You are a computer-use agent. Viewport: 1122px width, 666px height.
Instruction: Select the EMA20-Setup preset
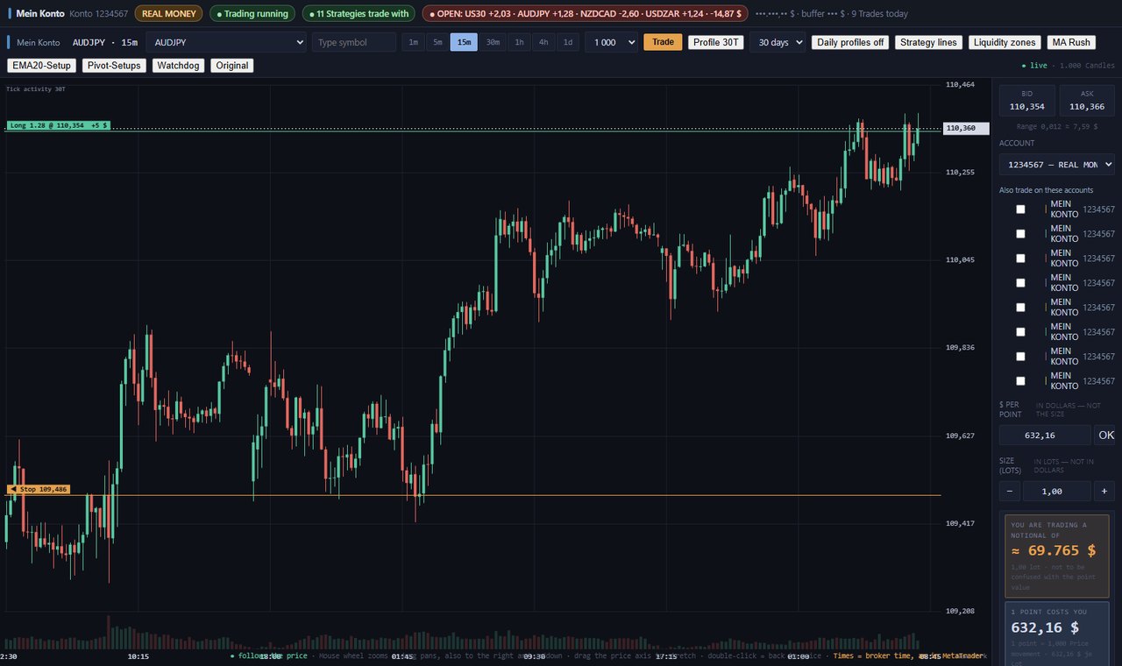point(41,66)
